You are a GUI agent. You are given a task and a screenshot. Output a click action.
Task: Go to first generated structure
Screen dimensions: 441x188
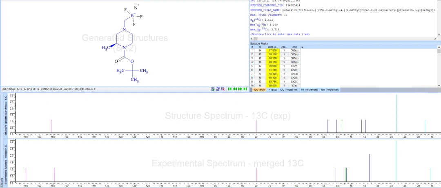(x=230, y=89)
